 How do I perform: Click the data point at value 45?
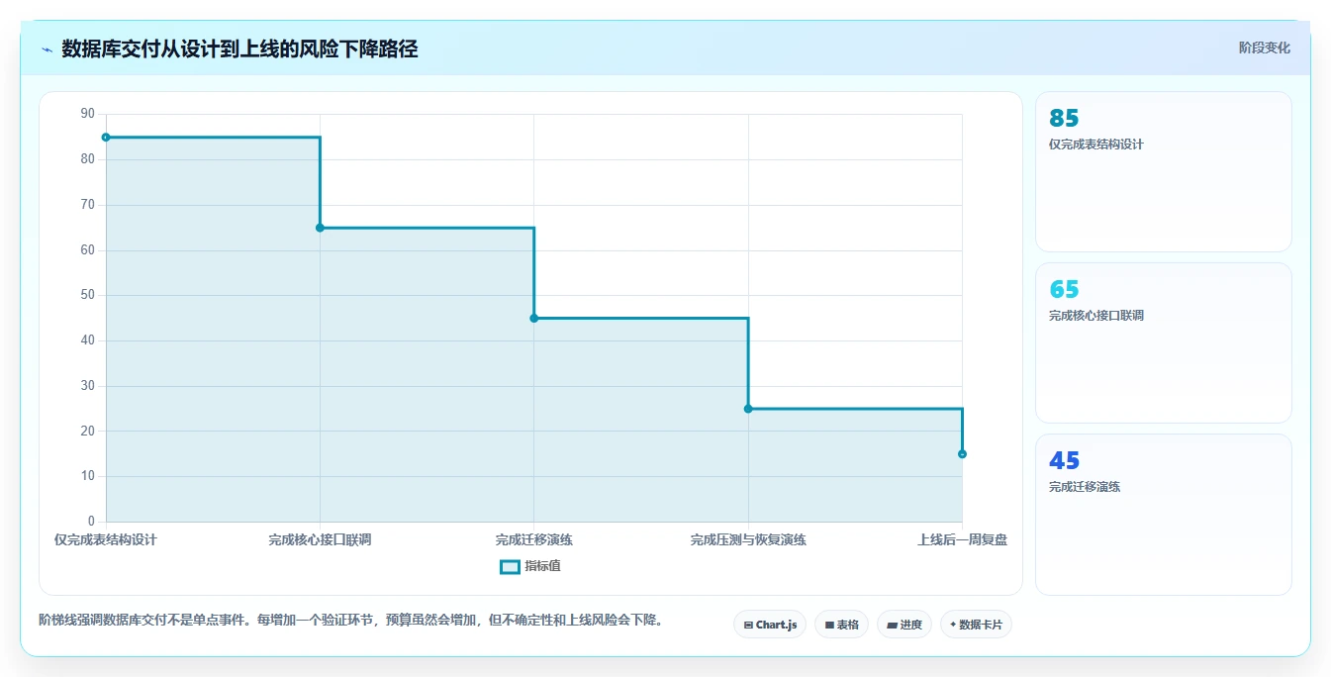coord(534,318)
